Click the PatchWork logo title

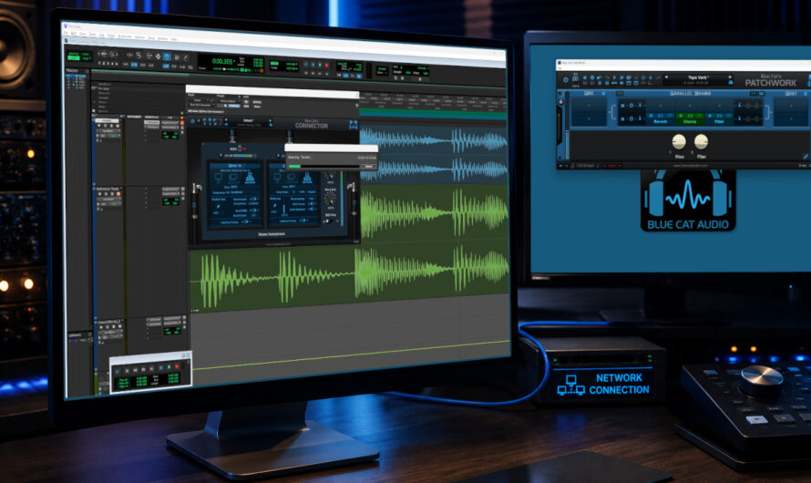[770, 83]
